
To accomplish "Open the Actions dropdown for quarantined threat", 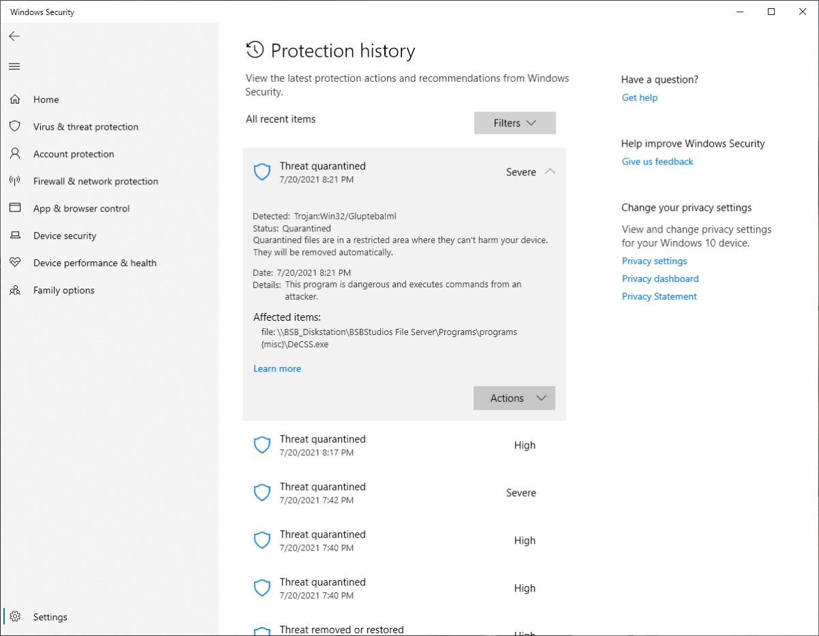I will coord(514,398).
